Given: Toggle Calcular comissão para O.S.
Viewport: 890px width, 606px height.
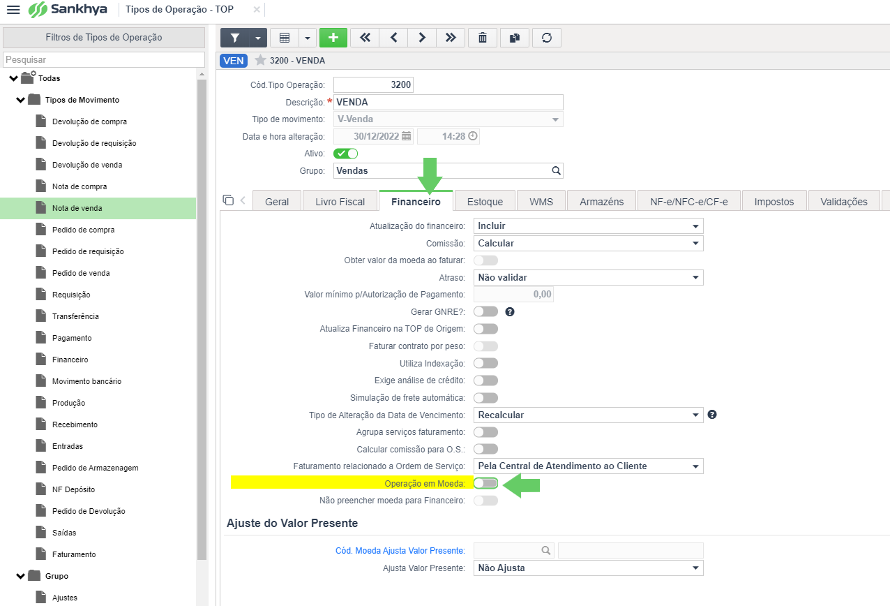Looking at the screenshot, I should coord(486,449).
